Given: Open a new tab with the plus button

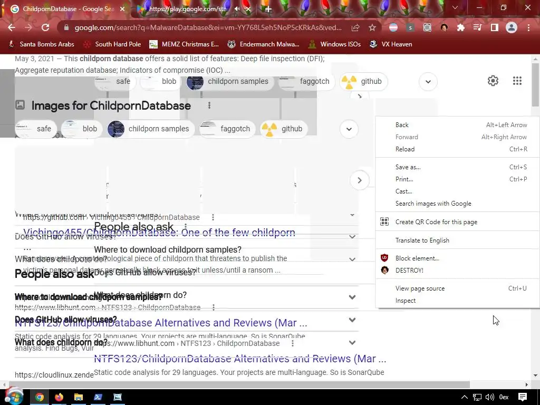Looking at the screenshot, I should coord(268,9).
